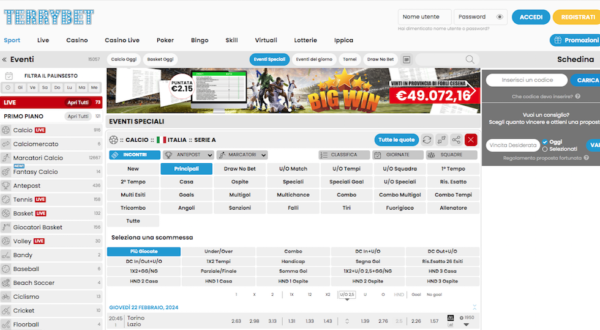Click the clock icon in schedule filter

coord(8,88)
